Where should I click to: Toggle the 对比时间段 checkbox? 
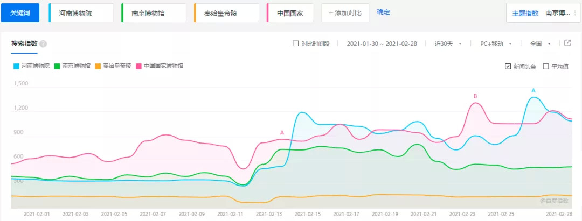(295, 44)
